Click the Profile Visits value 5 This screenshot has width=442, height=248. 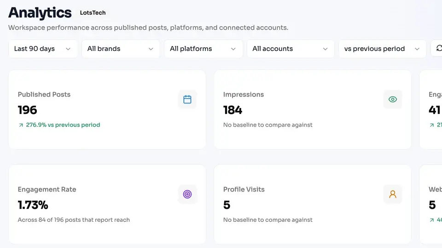(x=227, y=205)
